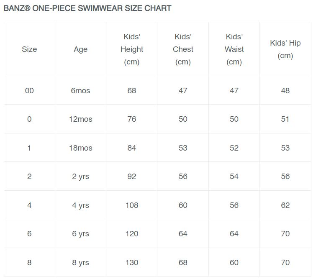
Task: Select the Kids' Height (cm) header
Action: (132, 49)
